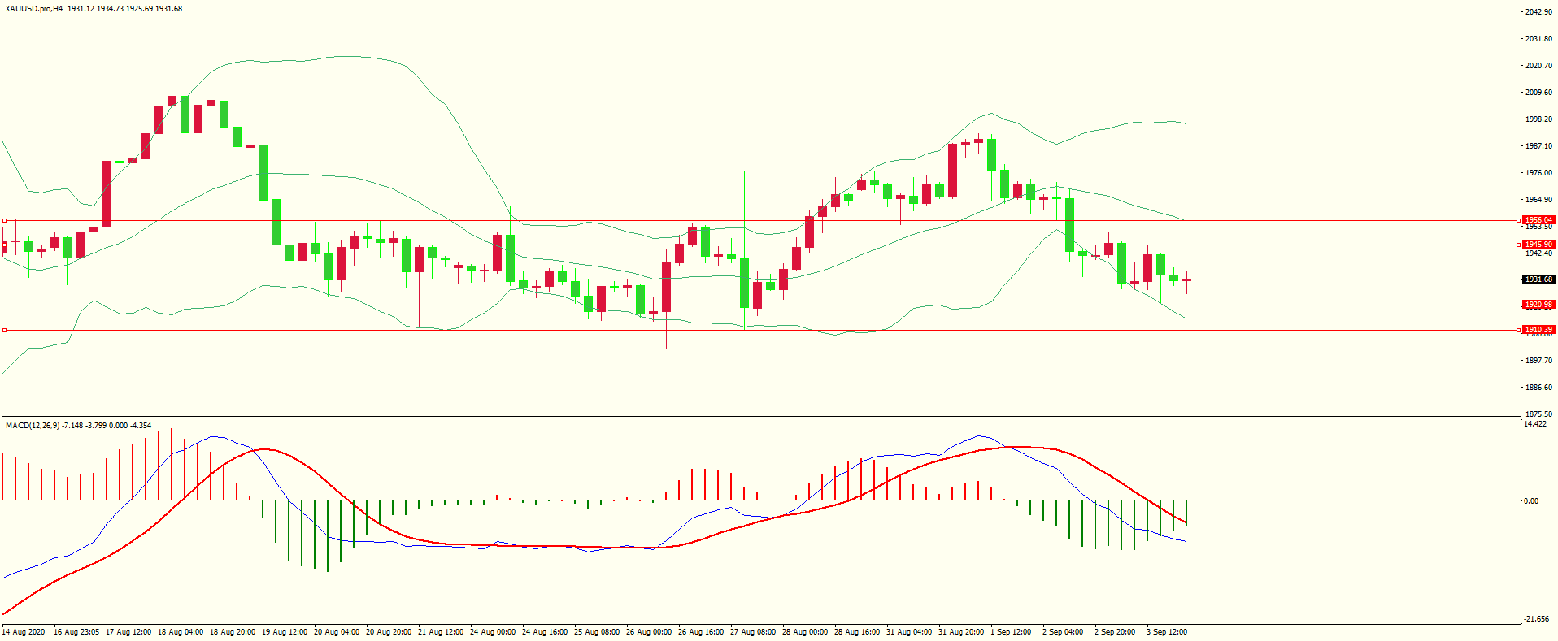Click the 2042.90 price axis value
The image size is (1558, 641).
tap(1538, 12)
